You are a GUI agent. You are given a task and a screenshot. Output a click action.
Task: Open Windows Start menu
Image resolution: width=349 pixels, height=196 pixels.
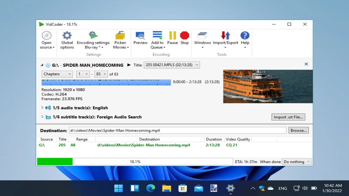119,188
